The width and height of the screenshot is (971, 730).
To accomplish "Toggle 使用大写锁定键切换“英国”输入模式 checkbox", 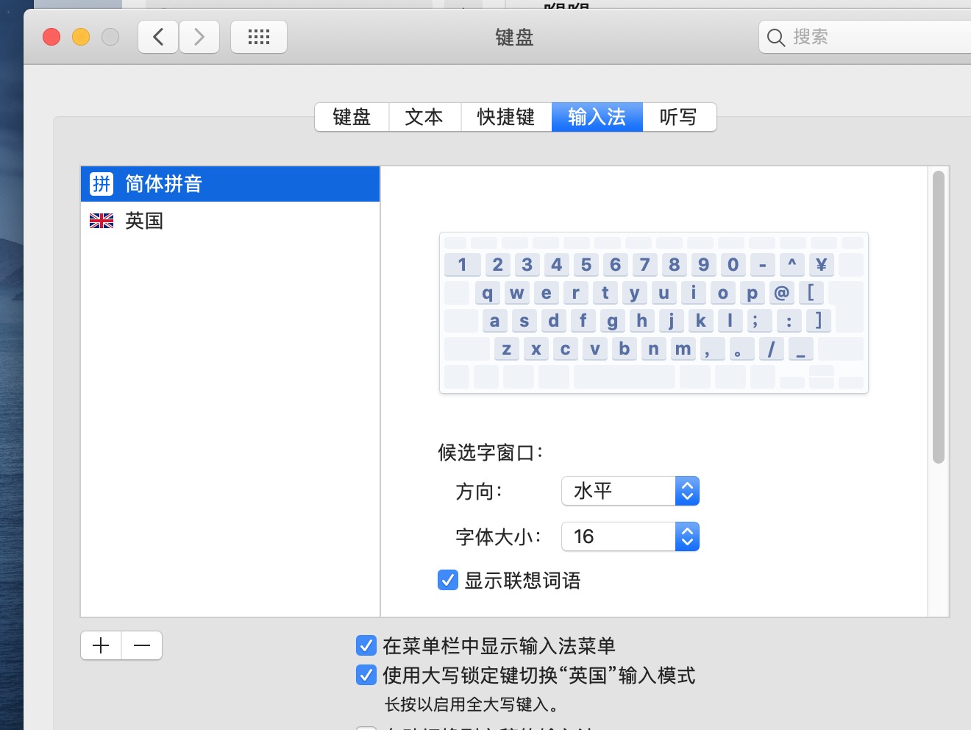I will click(x=366, y=675).
